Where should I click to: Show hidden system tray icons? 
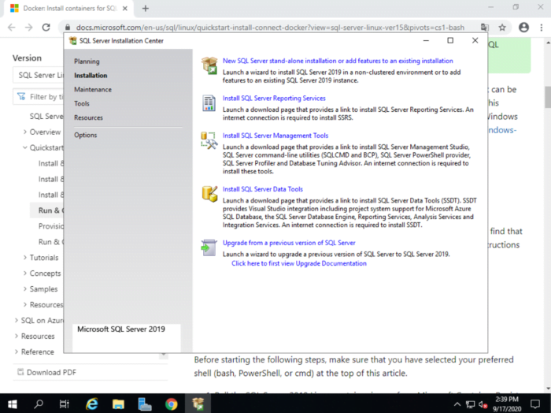457,404
